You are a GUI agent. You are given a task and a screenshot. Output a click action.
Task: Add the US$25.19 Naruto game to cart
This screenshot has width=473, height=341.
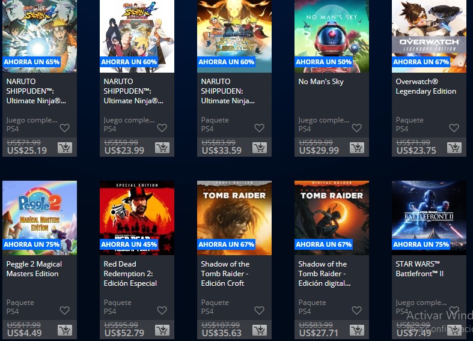tap(65, 148)
